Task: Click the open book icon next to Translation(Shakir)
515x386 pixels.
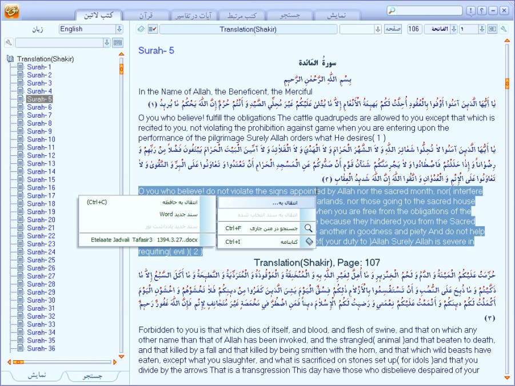Action: coord(10,59)
